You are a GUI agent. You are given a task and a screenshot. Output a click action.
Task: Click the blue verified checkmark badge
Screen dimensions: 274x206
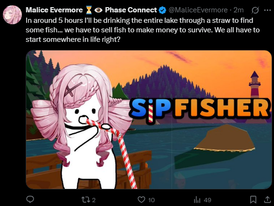(162, 10)
